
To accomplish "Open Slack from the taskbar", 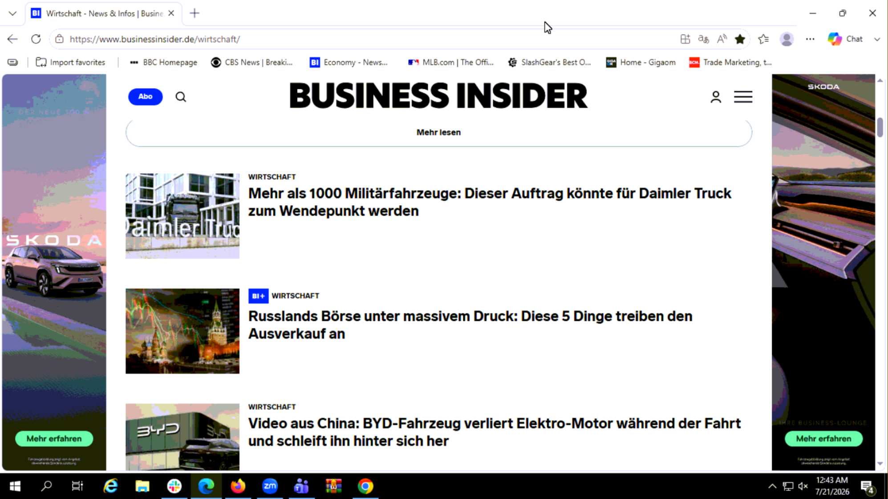I will pos(174,486).
